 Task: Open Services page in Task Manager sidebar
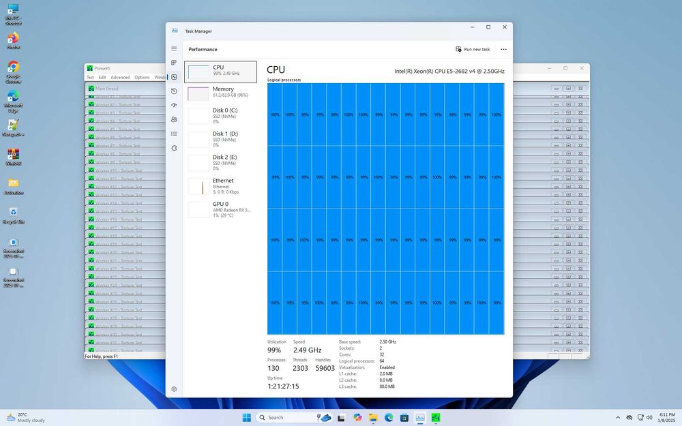click(x=174, y=148)
